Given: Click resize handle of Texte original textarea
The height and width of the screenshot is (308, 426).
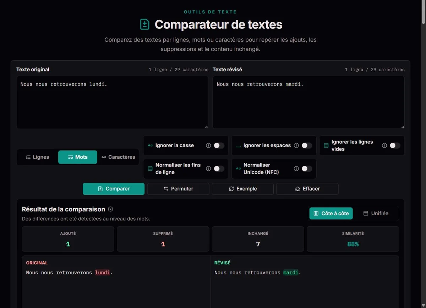Looking at the screenshot, I should coord(206,126).
